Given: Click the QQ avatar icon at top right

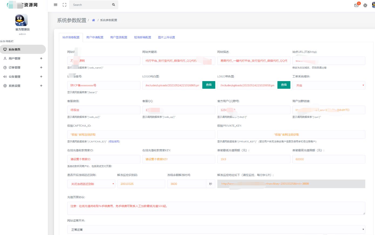Looking at the screenshot, I should click(x=373, y=4).
